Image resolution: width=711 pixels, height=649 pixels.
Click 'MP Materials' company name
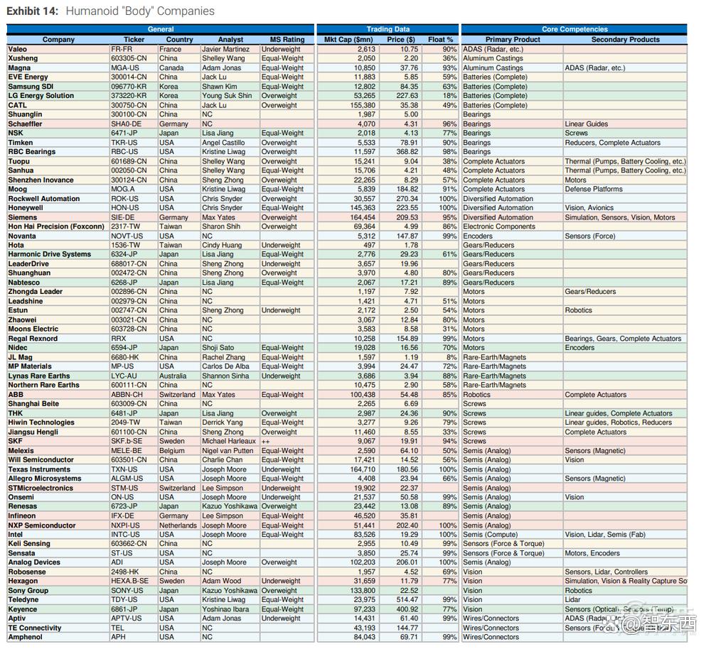(29, 366)
